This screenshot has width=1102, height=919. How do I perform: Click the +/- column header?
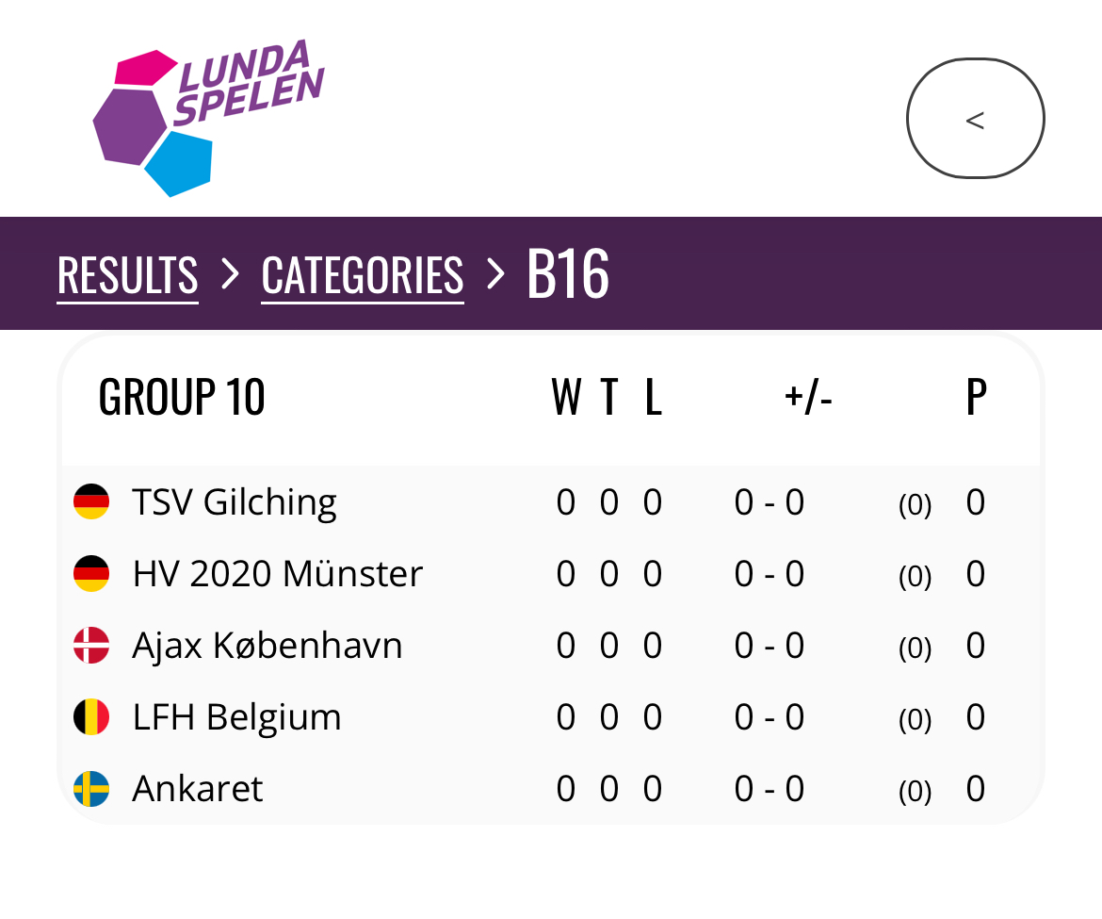click(x=808, y=397)
